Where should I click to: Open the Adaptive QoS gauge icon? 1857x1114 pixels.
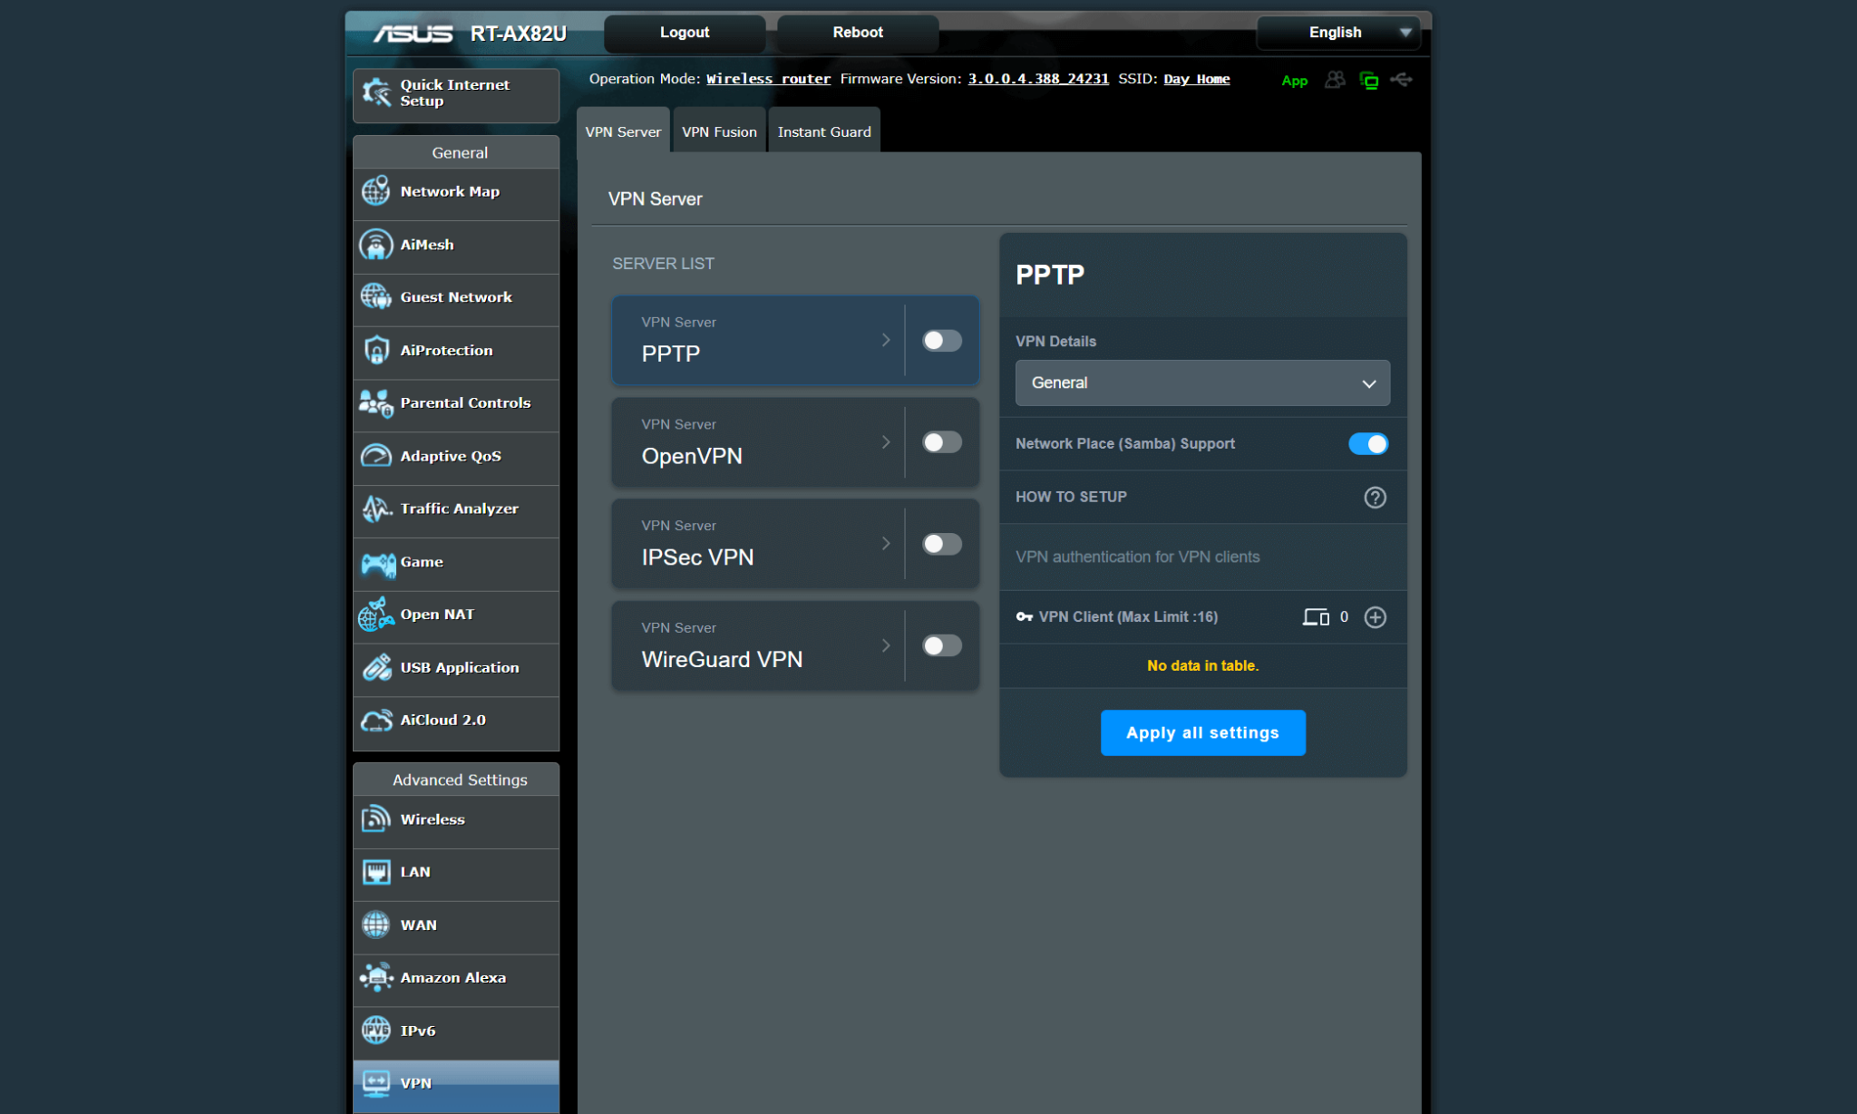pyautogui.click(x=376, y=456)
